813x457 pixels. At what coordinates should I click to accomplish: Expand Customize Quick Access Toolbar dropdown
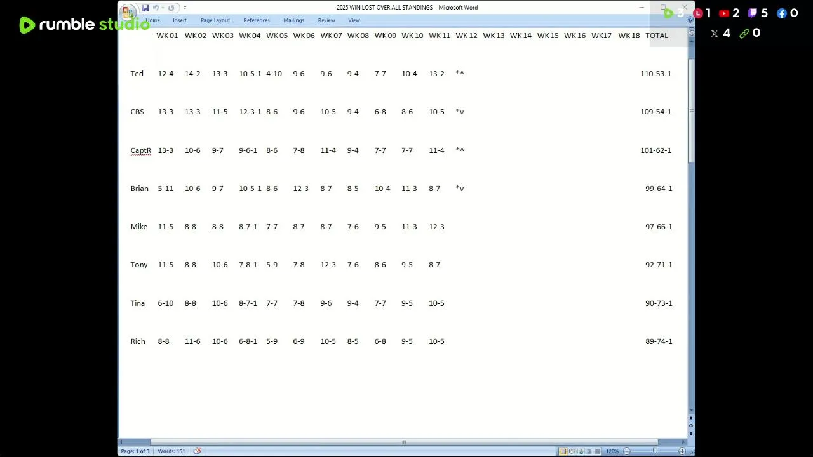(185, 8)
